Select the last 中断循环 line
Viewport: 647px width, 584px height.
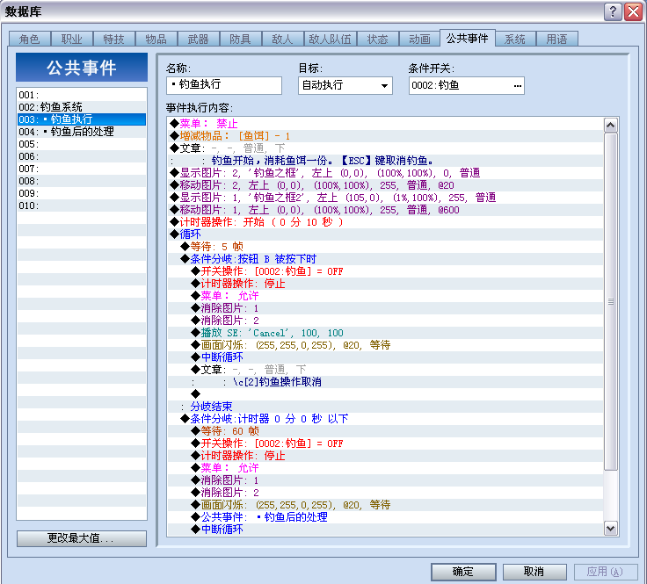[385, 530]
